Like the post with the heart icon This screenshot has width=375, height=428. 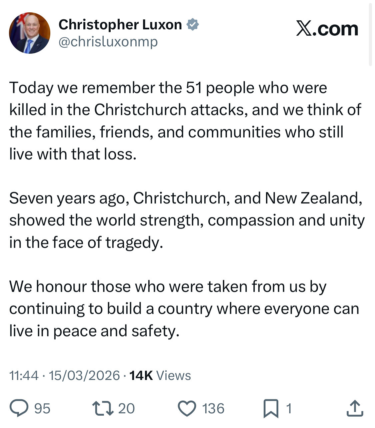pyautogui.click(x=187, y=408)
